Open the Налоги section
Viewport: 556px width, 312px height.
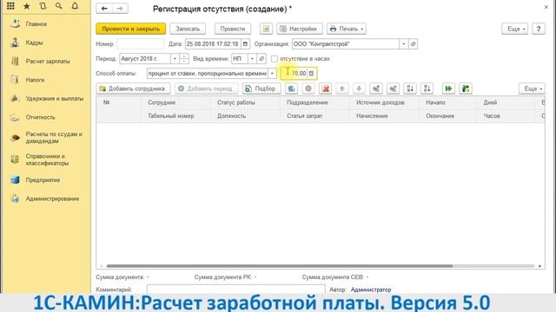[x=35, y=80]
